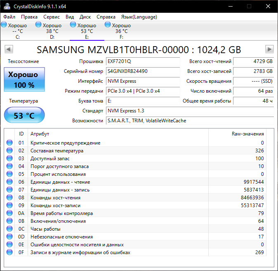Viewport: 278px width, 271px height.
Task: Click status icon for attribute 0B
Action: (x=9, y=221)
